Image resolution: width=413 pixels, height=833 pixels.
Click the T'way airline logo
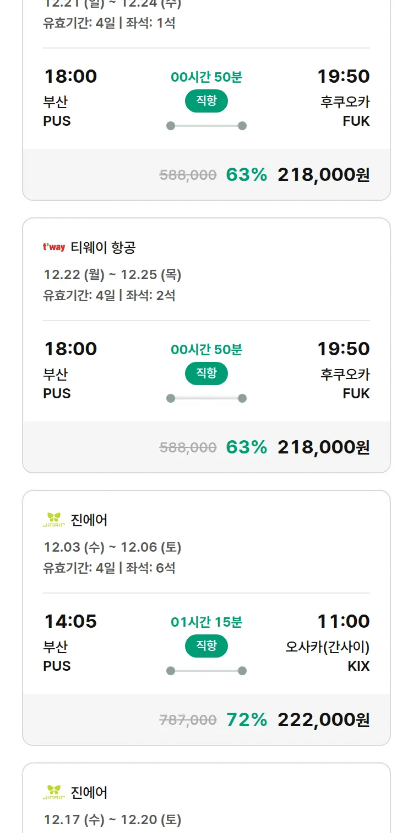click(54, 247)
